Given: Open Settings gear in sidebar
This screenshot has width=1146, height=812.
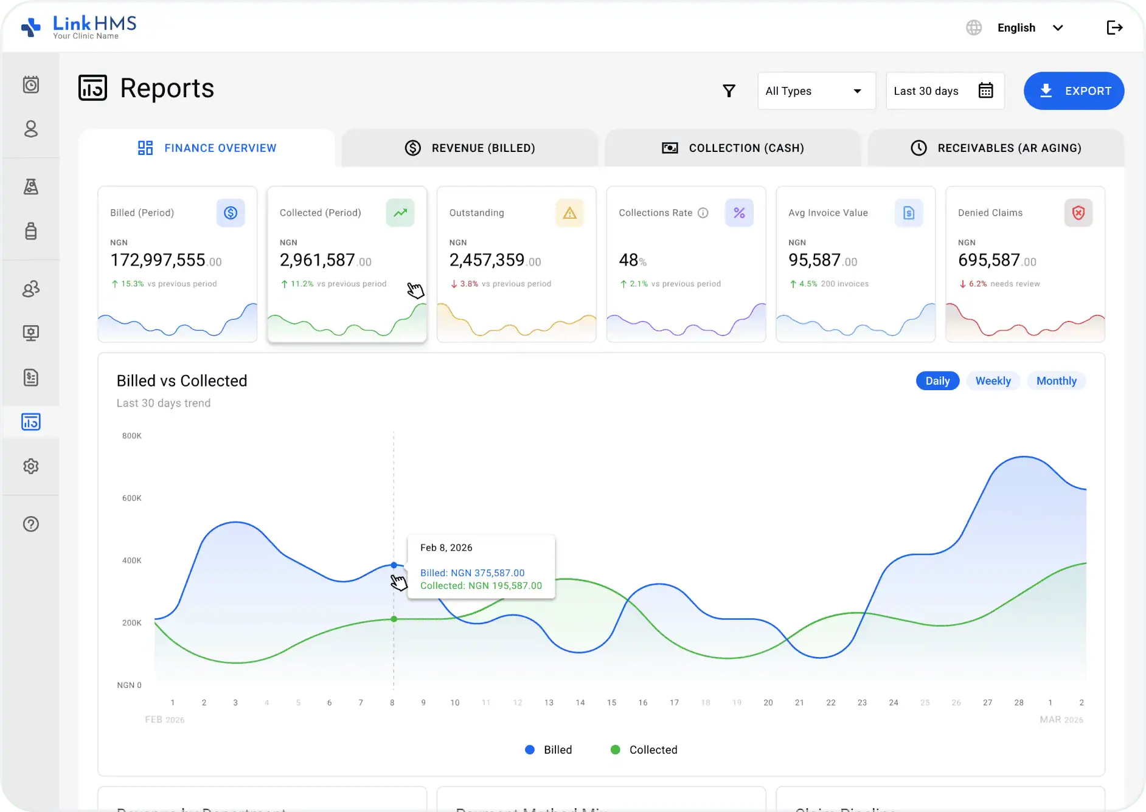Looking at the screenshot, I should click(x=31, y=466).
